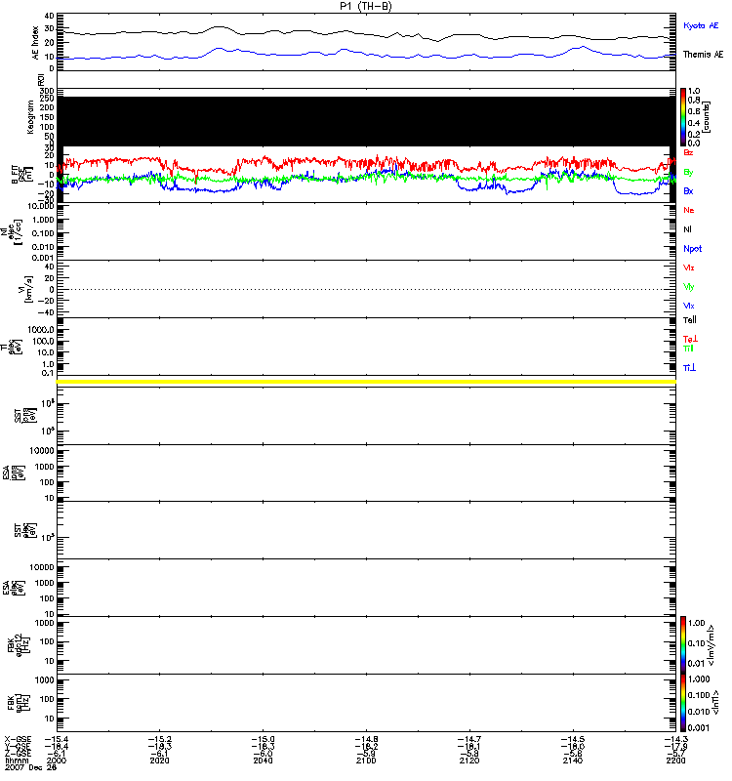Click the counts color bar beside Keogram
732x781 pixels.
click(x=683, y=117)
